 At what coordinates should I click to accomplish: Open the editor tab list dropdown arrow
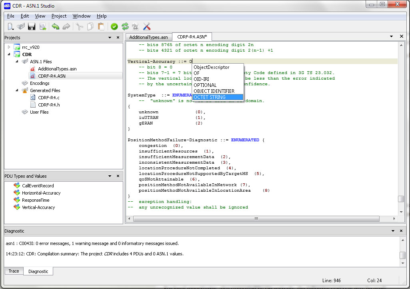392,36
